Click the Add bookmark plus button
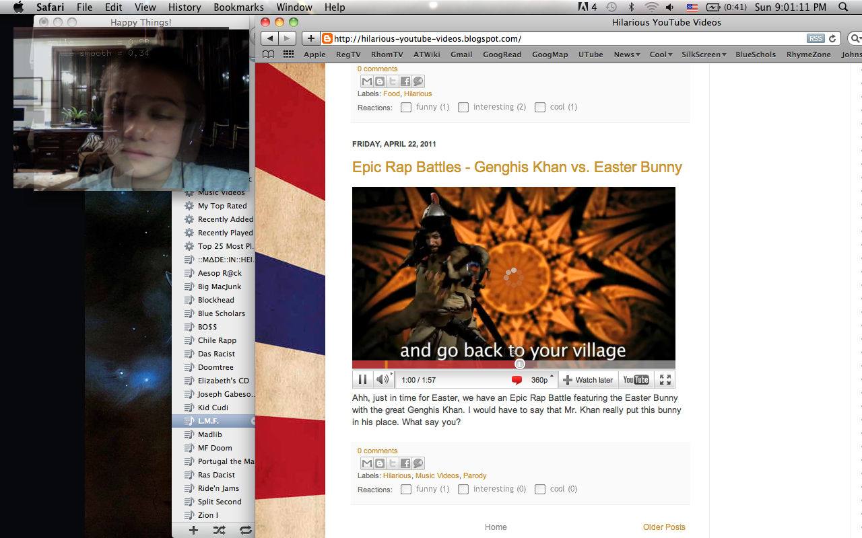862x538 pixels. pyautogui.click(x=310, y=38)
